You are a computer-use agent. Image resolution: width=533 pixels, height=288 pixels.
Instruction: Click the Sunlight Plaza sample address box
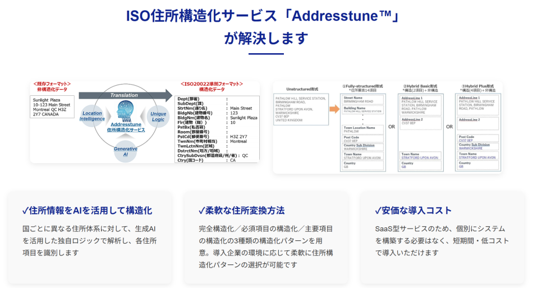pos(52,107)
